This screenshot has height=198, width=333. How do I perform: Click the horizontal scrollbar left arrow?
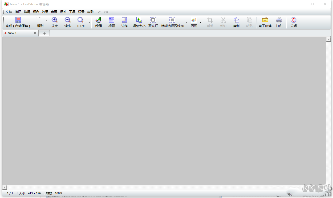point(4,187)
